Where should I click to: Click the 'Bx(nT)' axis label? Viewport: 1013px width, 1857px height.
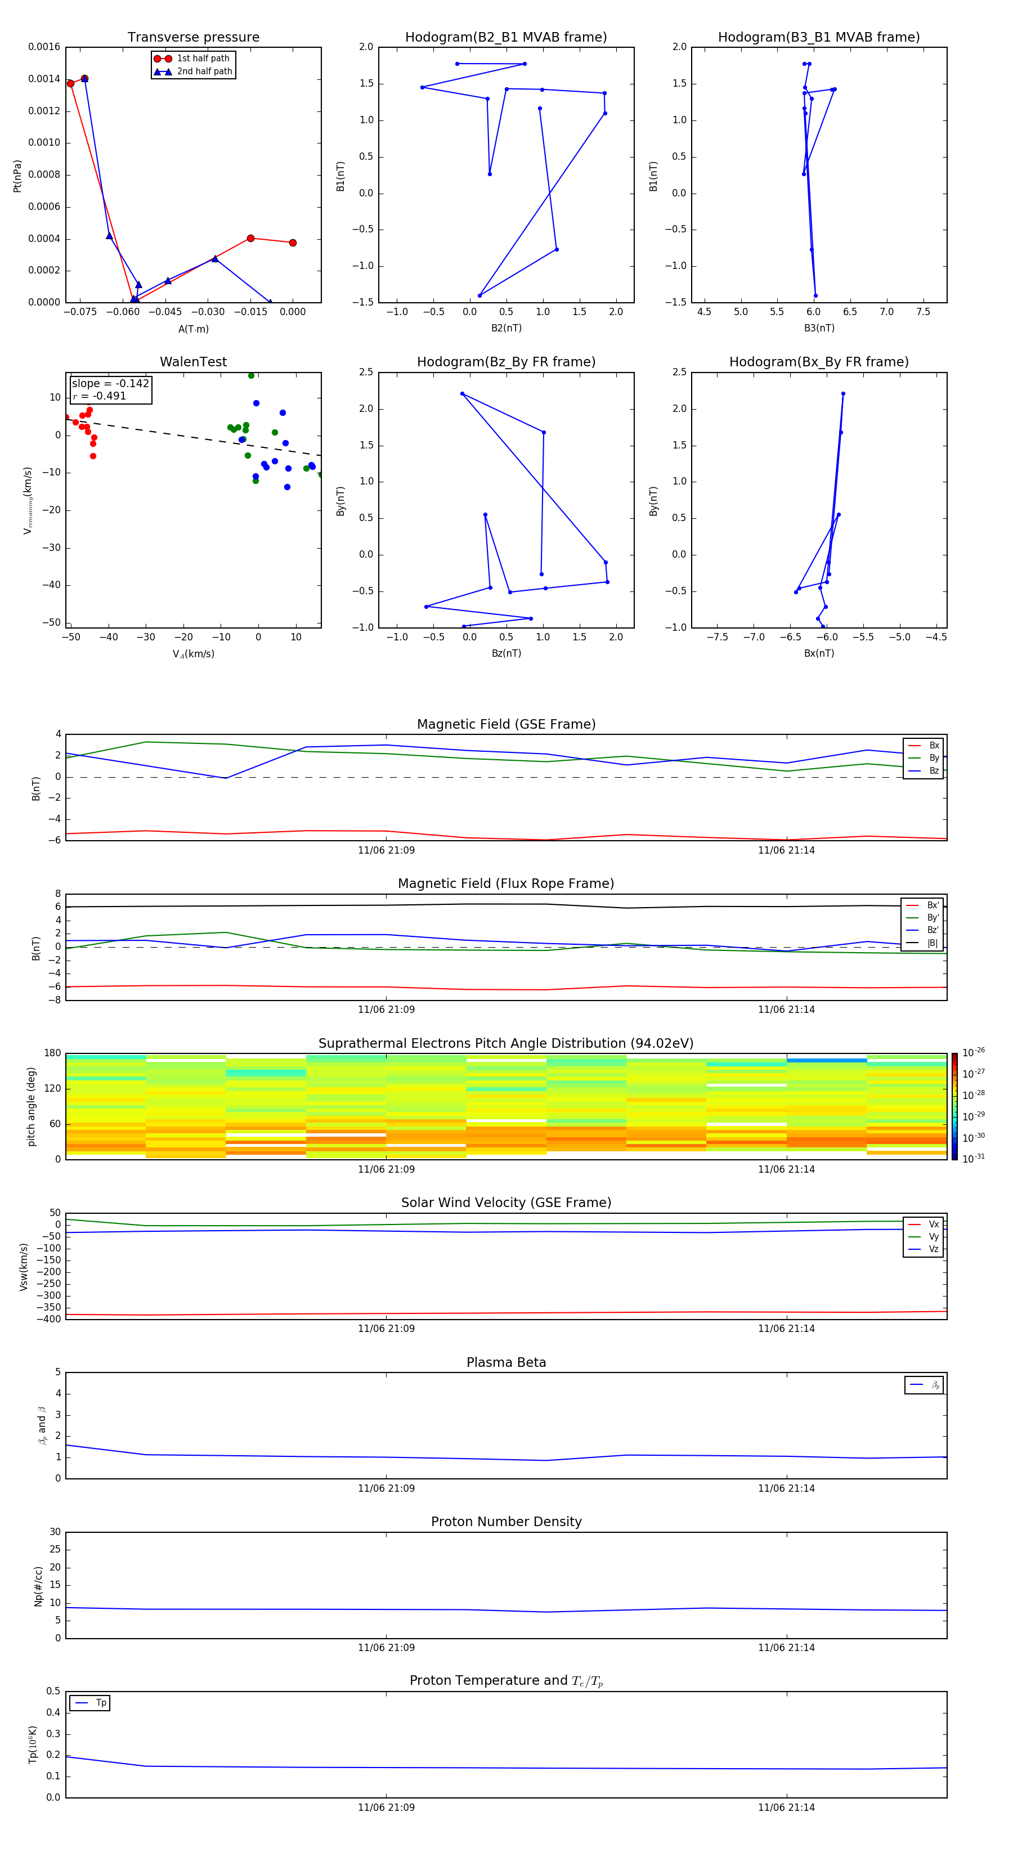click(x=819, y=653)
